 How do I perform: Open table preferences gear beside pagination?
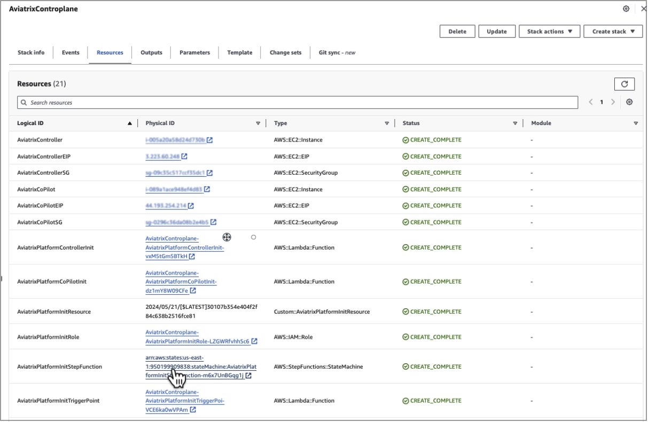pyautogui.click(x=629, y=102)
